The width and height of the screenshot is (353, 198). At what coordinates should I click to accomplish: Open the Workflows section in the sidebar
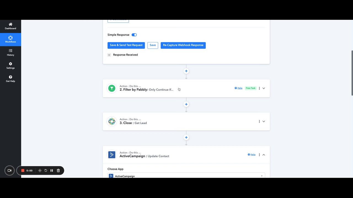(10, 39)
